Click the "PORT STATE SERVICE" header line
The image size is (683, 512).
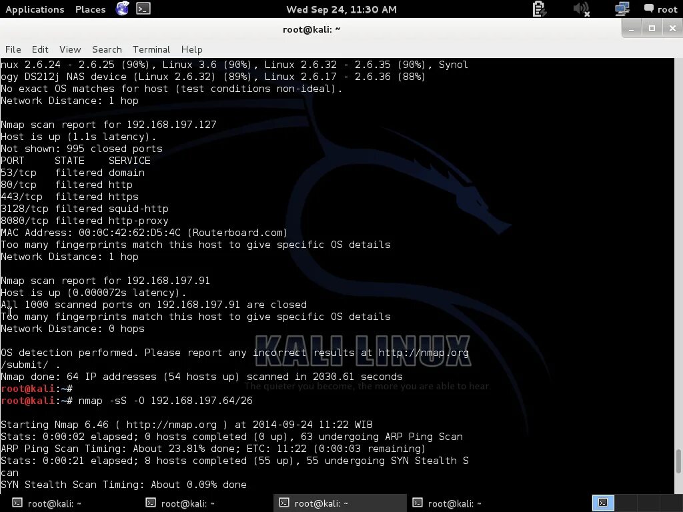[x=76, y=160]
